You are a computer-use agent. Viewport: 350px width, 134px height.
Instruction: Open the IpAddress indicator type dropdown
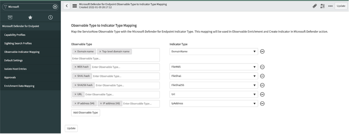coord(214,103)
